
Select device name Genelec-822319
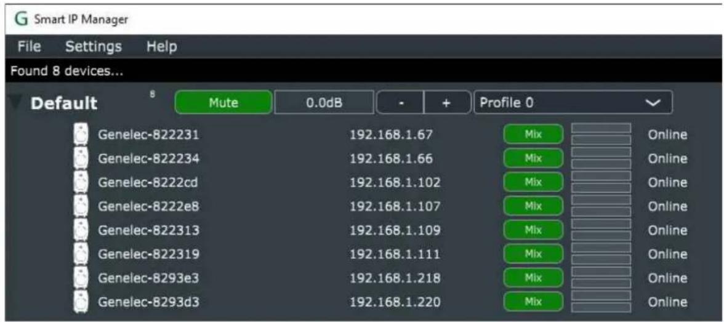tap(149, 254)
